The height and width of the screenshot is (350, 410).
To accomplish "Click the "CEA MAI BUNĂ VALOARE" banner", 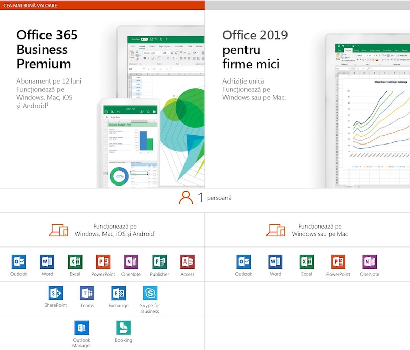I will (102, 5).
